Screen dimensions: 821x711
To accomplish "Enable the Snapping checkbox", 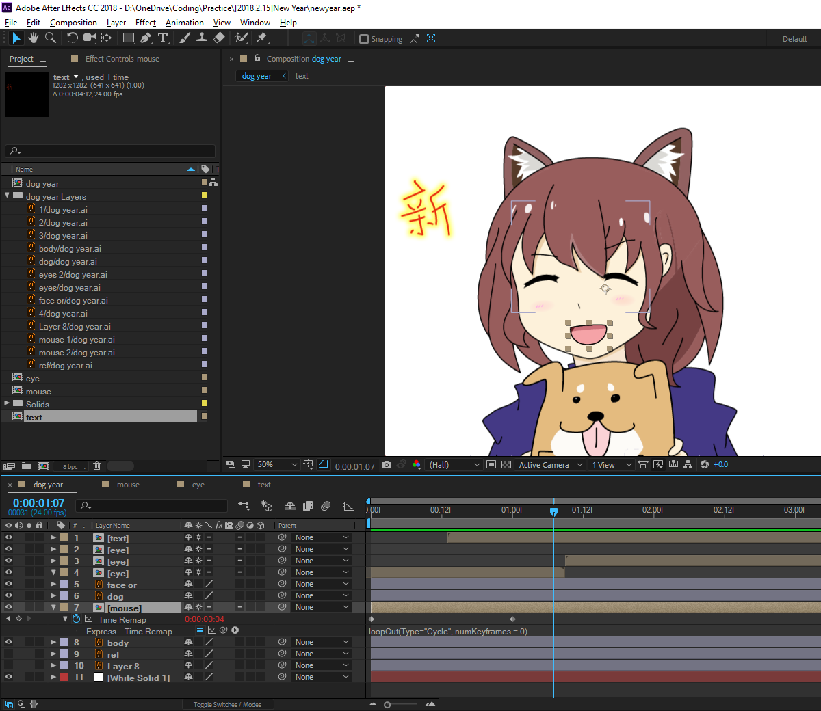I will coord(364,39).
